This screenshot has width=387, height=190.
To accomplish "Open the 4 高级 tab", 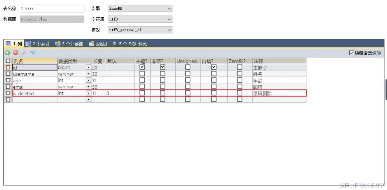I will pyautogui.click(x=98, y=44).
